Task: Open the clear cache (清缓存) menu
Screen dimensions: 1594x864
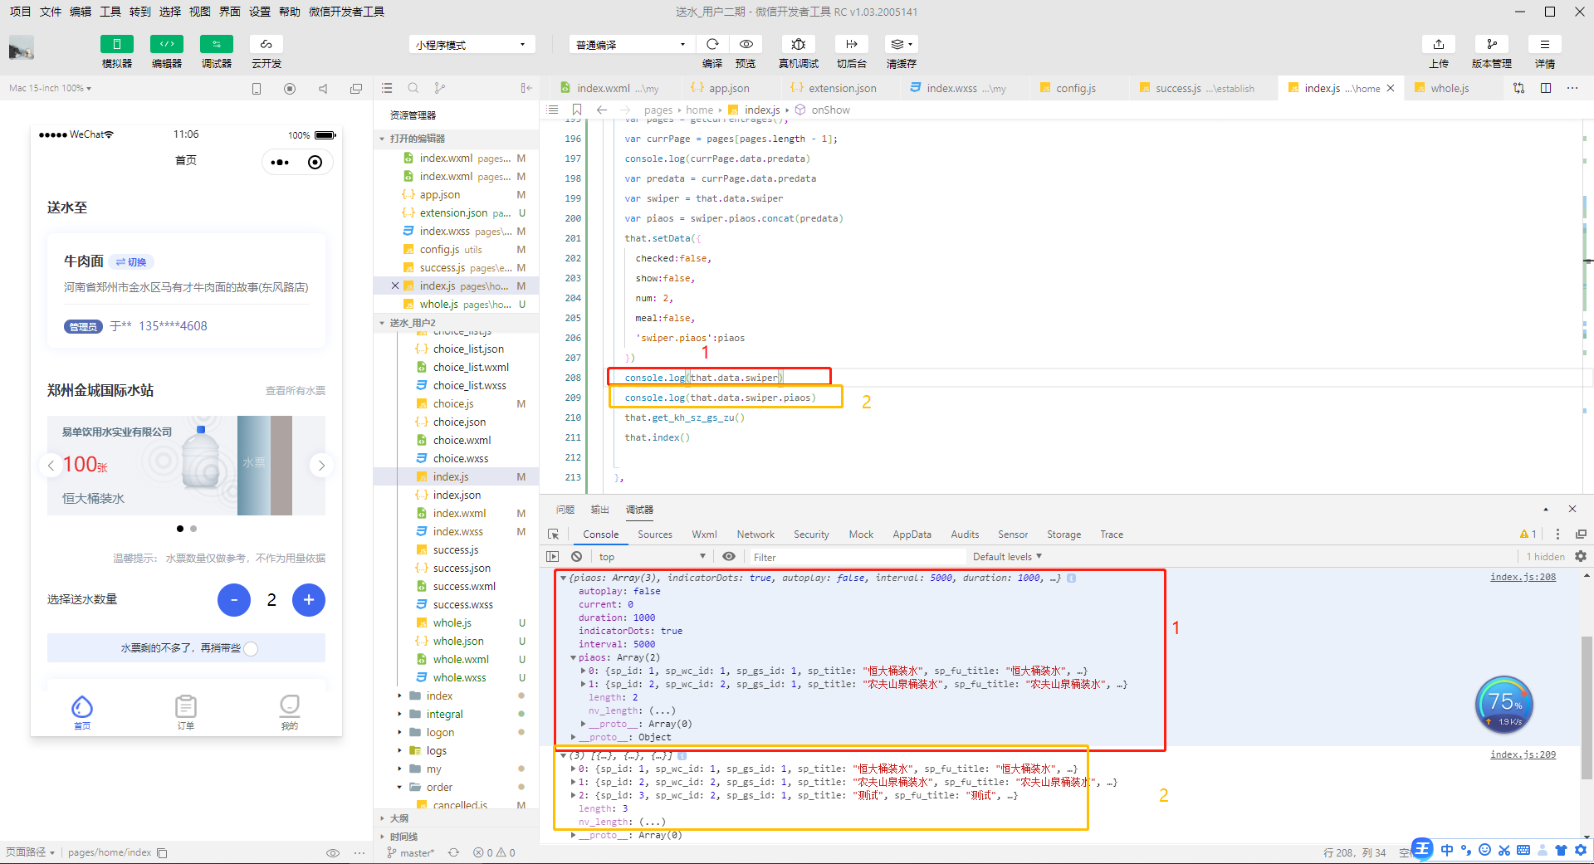Action: (x=901, y=44)
